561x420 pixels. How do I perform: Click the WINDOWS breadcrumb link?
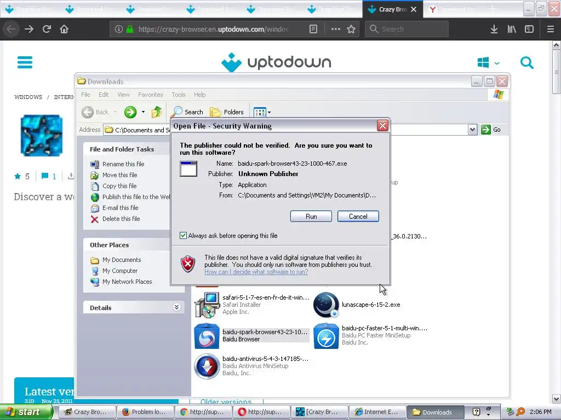[28, 97]
